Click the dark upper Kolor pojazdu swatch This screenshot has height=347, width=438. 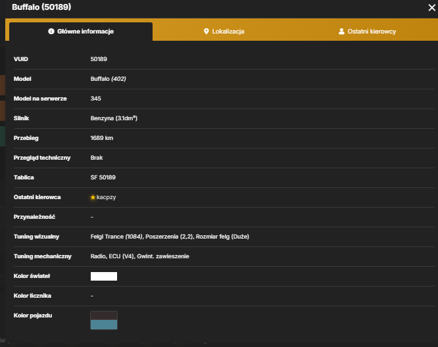[104, 315]
